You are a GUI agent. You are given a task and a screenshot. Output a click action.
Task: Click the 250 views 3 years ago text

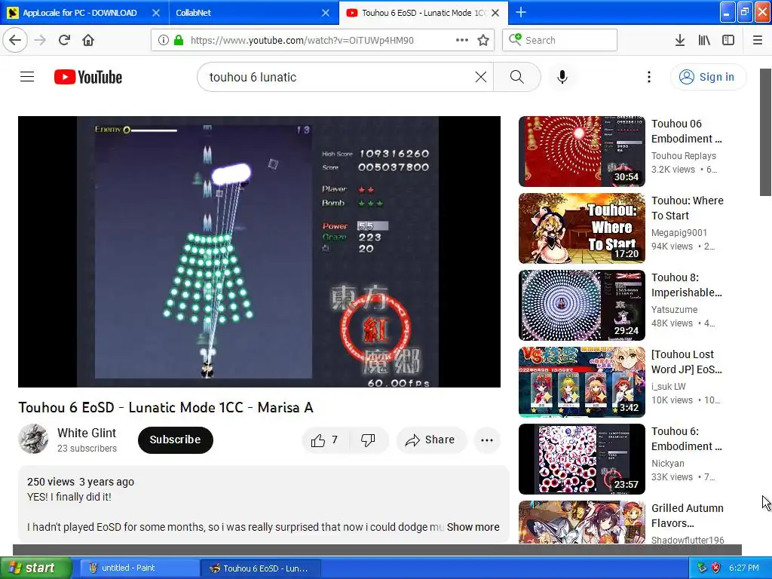(80, 482)
